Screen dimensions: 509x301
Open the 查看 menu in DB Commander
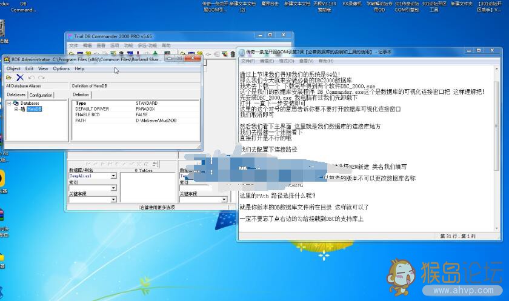(101, 45)
